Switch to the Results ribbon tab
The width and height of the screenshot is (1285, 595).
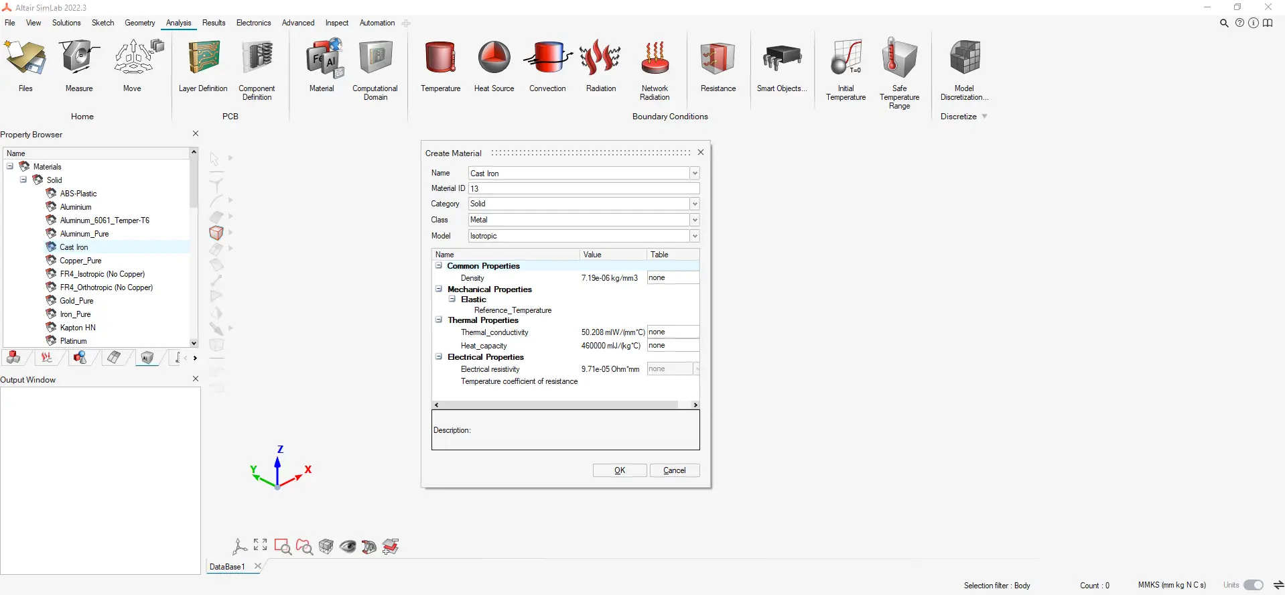214,23
